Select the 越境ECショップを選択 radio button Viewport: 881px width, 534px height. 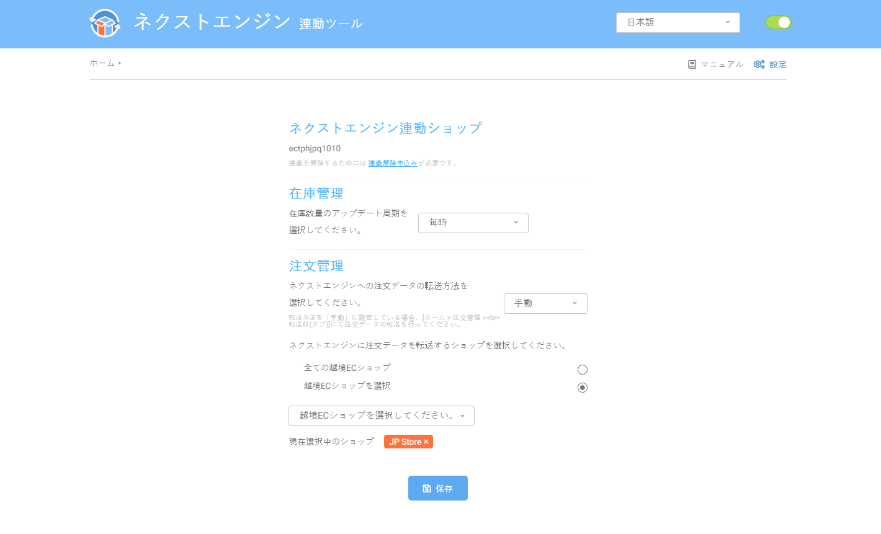point(583,388)
